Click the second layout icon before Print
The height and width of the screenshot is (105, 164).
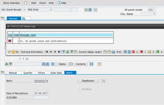pyautogui.click(x=110, y=52)
